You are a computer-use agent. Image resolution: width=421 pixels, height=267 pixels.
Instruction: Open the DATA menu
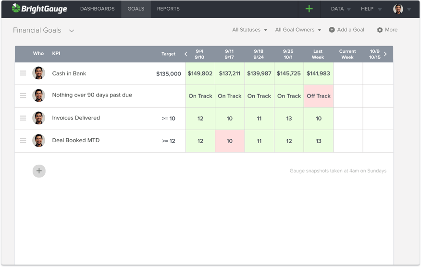pos(341,9)
